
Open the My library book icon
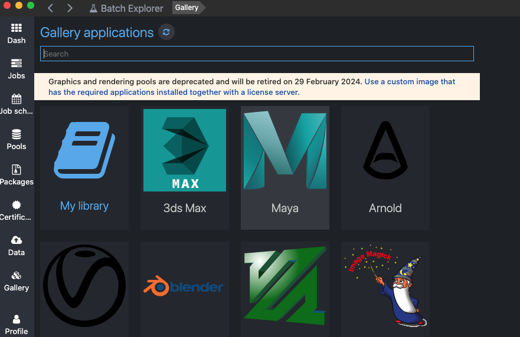(x=84, y=150)
